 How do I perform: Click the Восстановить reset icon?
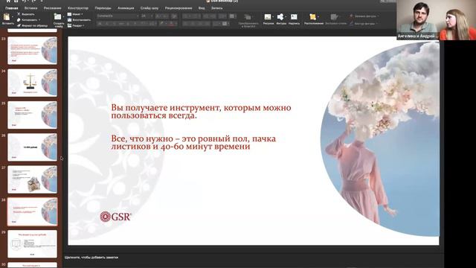(x=69, y=20)
